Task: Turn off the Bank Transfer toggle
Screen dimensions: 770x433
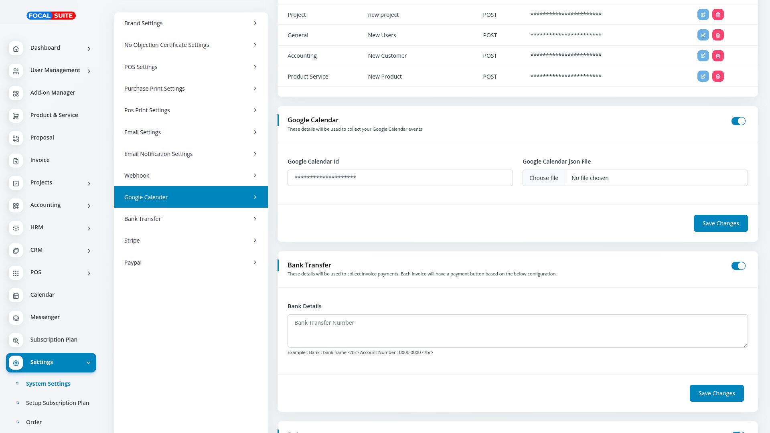Action: tap(738, 266)
